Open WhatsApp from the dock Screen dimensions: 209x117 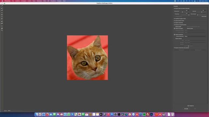pyautogui.click(x=69, y=114)
